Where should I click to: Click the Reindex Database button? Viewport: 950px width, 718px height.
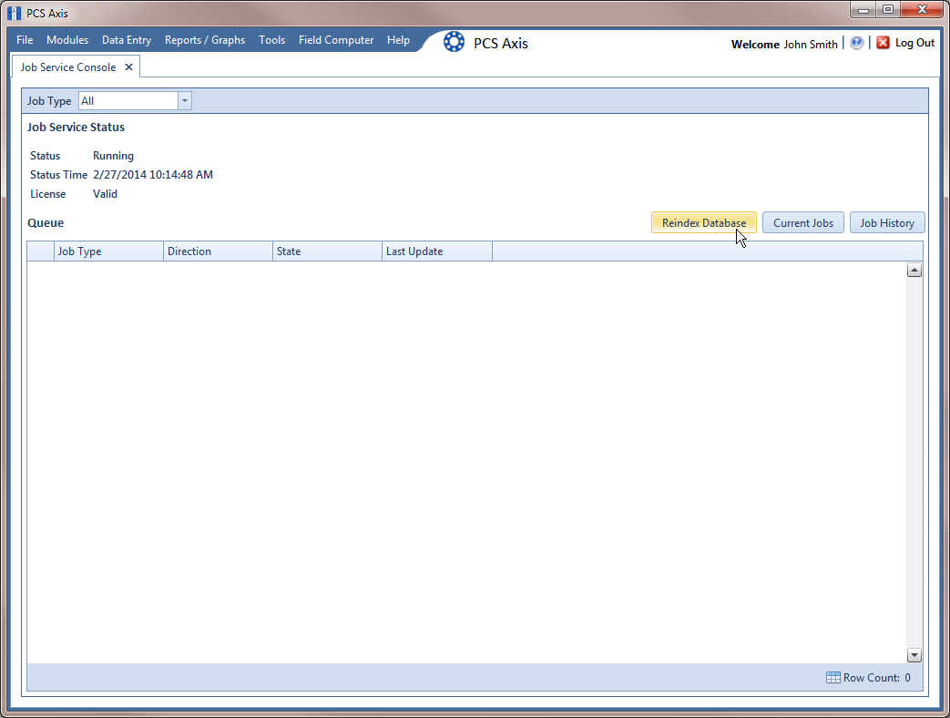704,223
